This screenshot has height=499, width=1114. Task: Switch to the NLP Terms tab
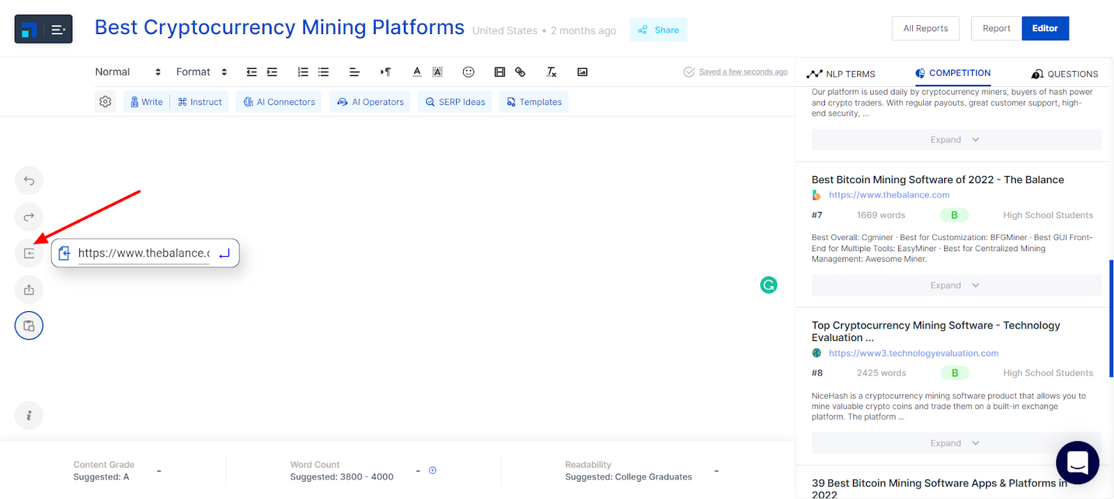coord(841,74)
